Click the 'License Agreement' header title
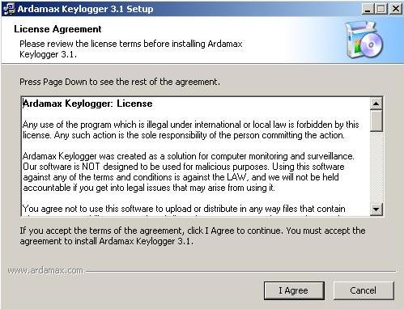This screenshot has width=404, height=309. [57, 29]
